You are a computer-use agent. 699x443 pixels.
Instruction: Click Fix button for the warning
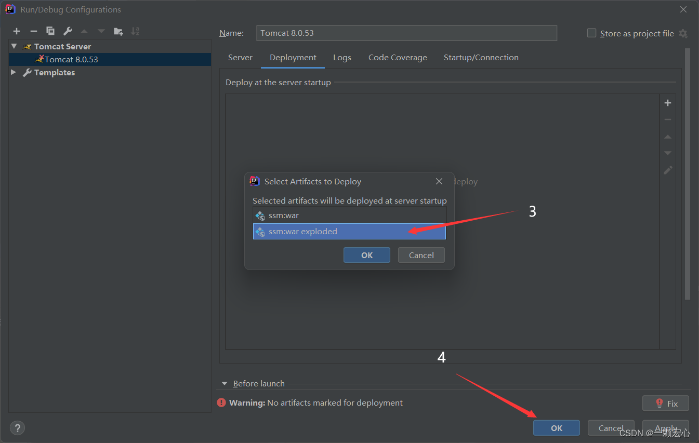coord(666,403)
